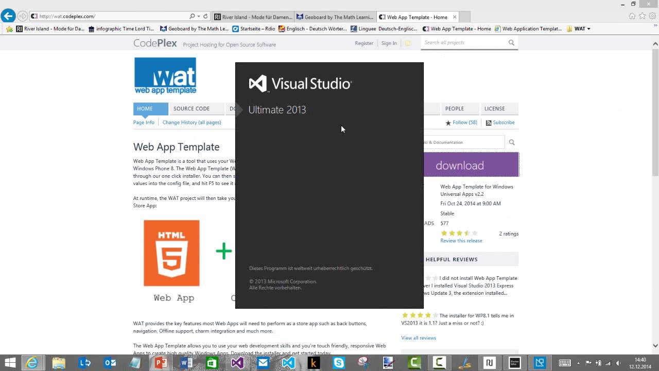The height and width of the screenshot is (371, 659).
Task: Click the purple download button
Action: [x=471, y=165]
